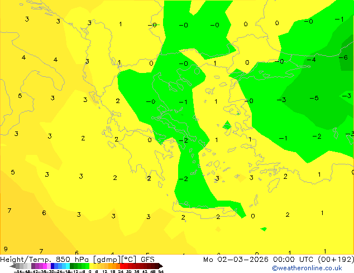The image size is (354, 273).
Task: Open the weatheronline.co.uk link
Action: tap(307, 268)
